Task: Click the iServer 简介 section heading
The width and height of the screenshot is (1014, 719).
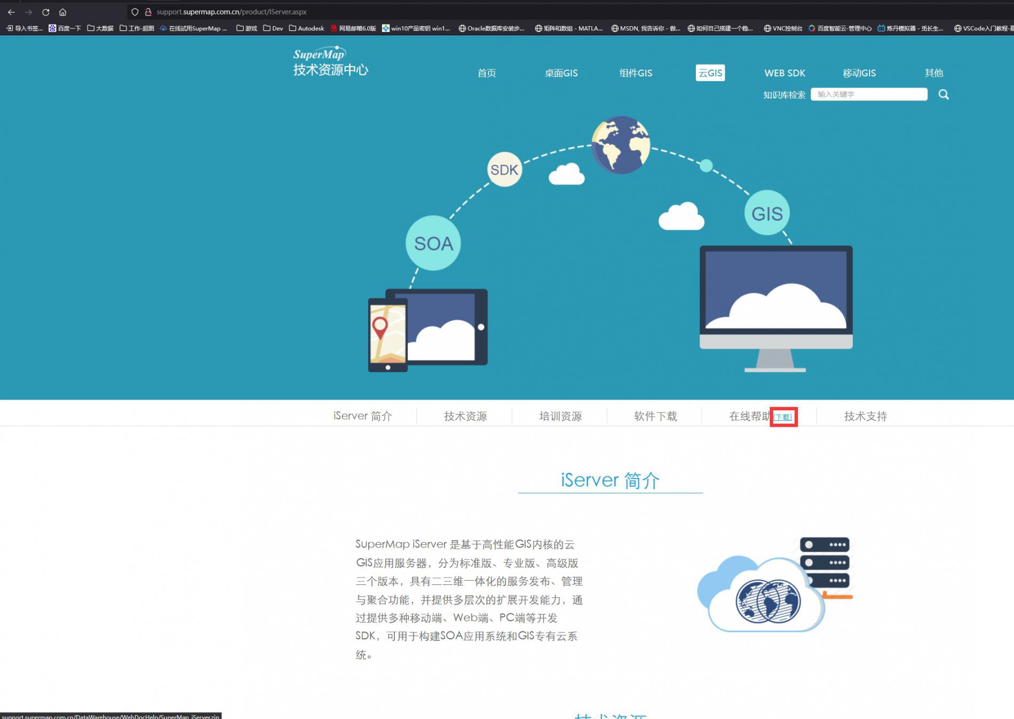Action: point(610,480)
